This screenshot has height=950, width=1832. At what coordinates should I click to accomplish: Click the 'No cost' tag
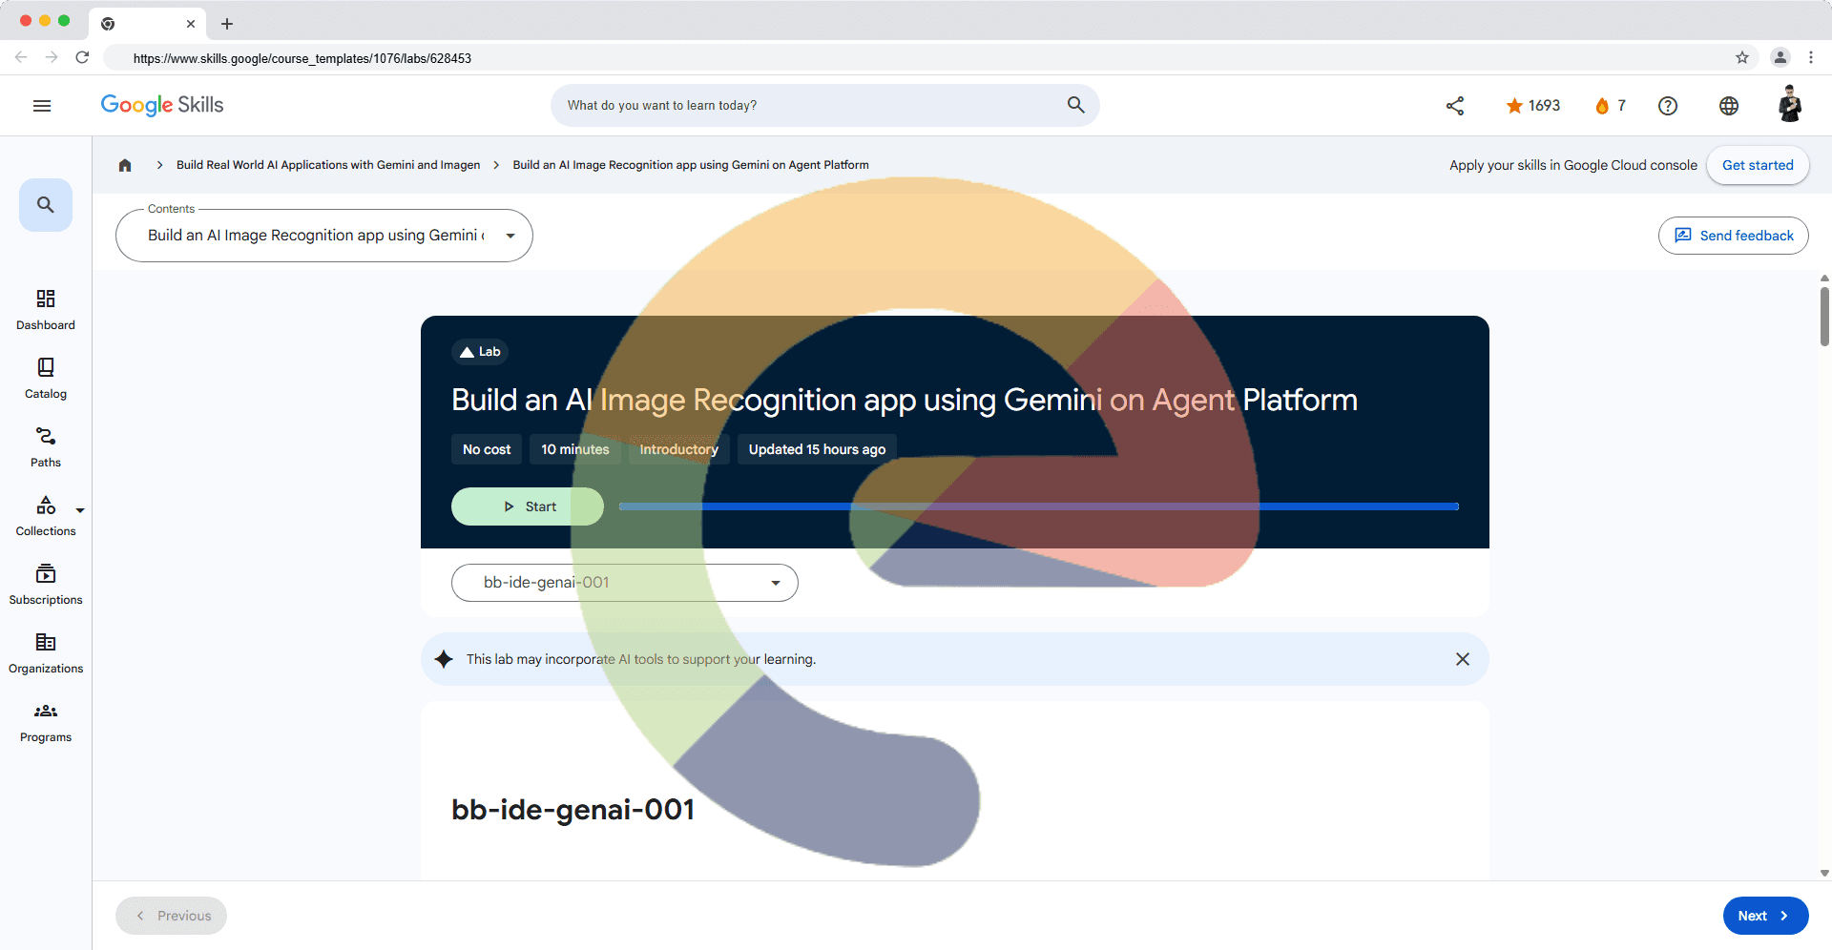487,449
